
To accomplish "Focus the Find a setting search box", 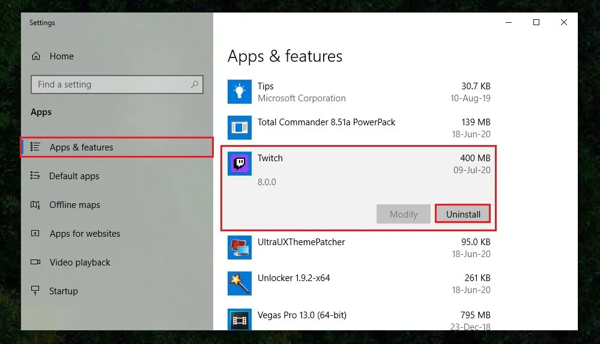I will (117, 85).
